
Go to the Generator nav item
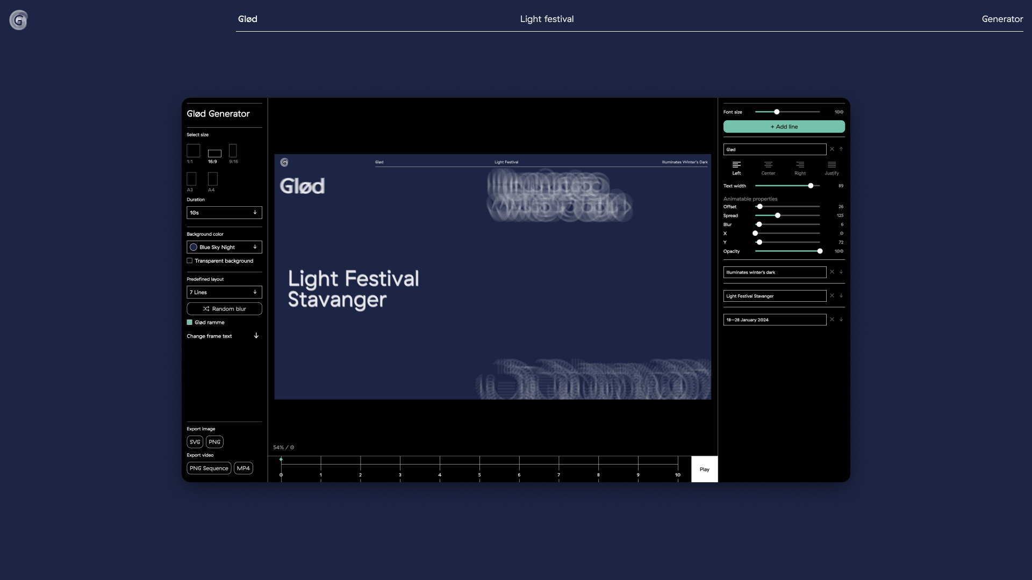[x=1002, y=19]
